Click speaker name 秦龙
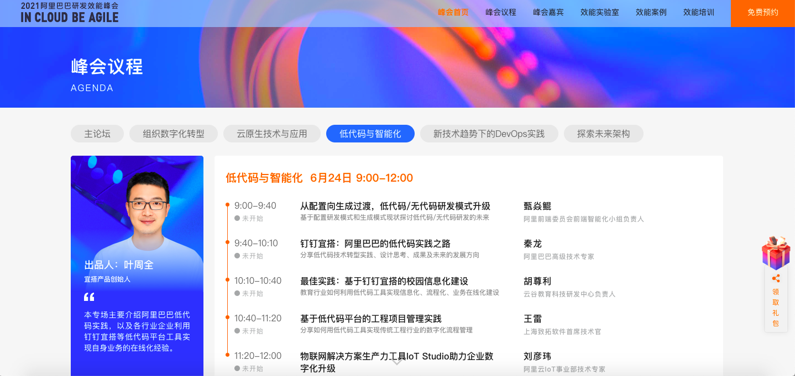This screenshot has height=376, width=795. point(533,243)
